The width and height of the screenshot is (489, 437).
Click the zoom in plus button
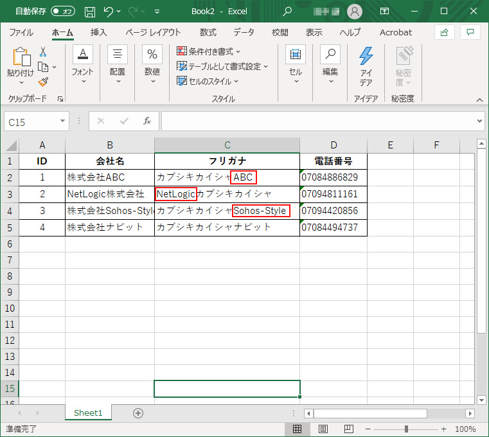tap(444, 429)
